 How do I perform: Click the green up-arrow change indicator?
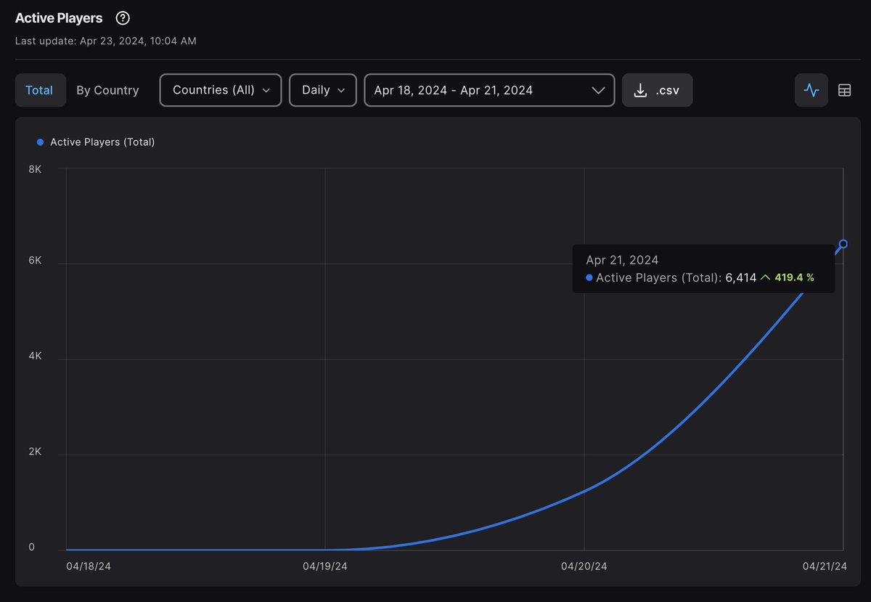coord(765,277)
